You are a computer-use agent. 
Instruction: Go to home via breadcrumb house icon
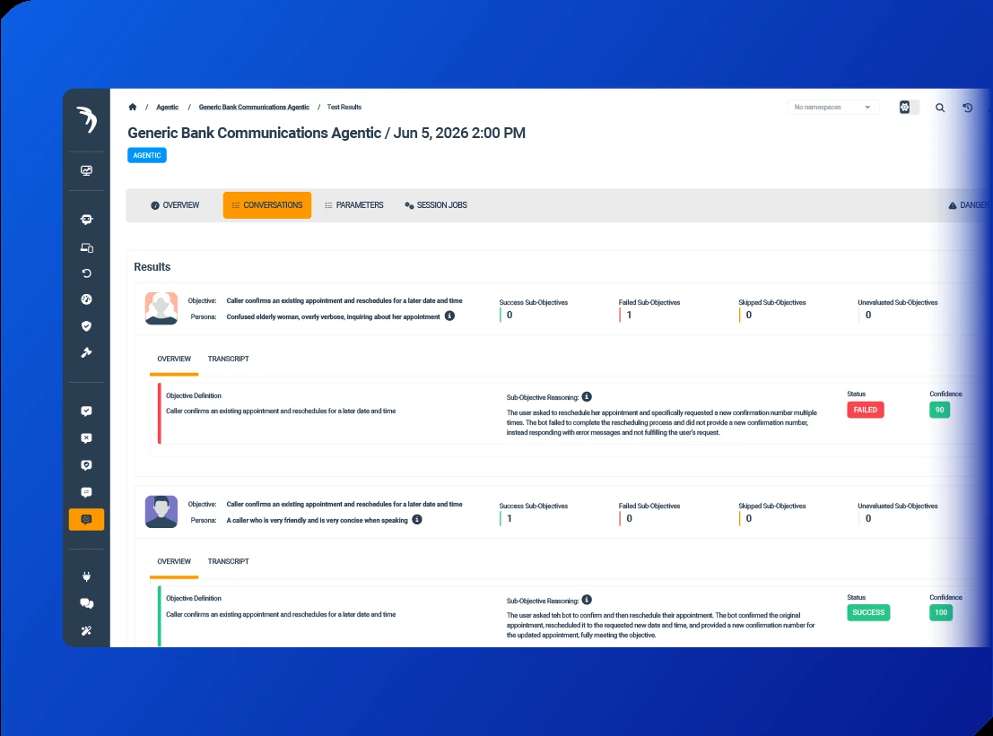click(133, 107)
